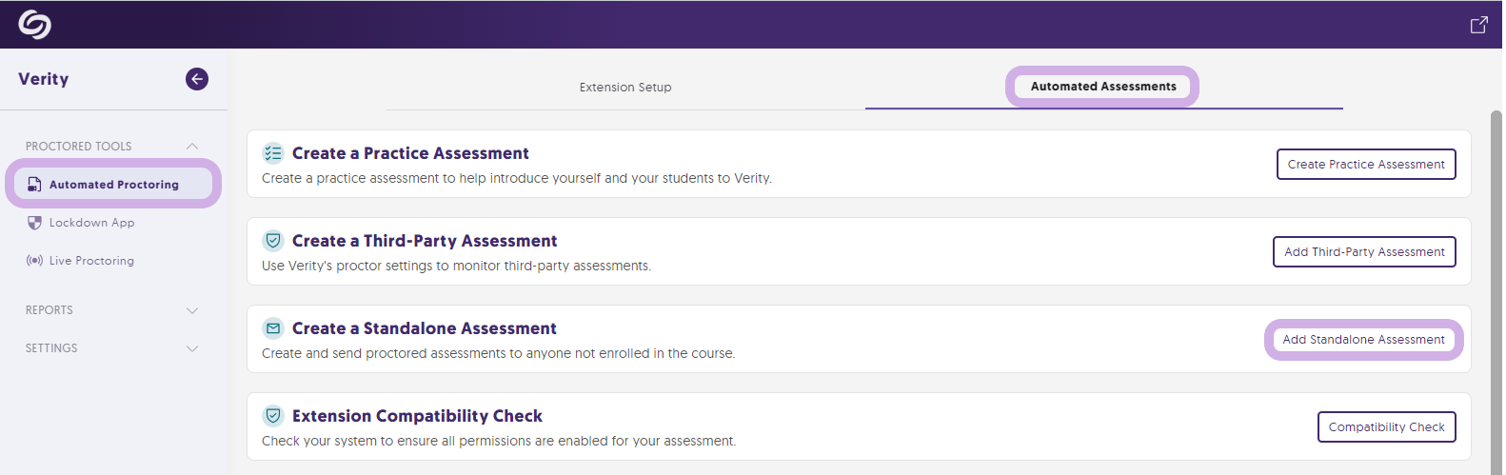Collapse sidebar with back arrow icon

point(197,79)
